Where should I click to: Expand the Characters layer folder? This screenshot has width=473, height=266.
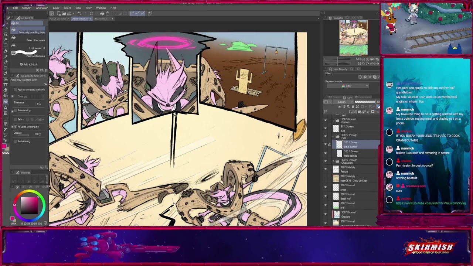[334, 161]
